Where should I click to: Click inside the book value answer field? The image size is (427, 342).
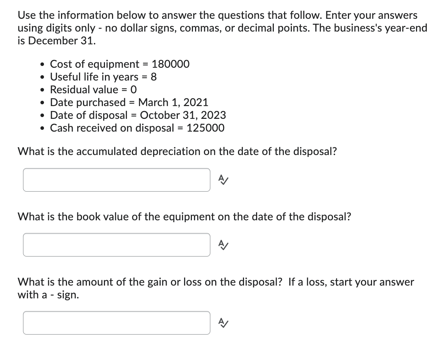116,245
